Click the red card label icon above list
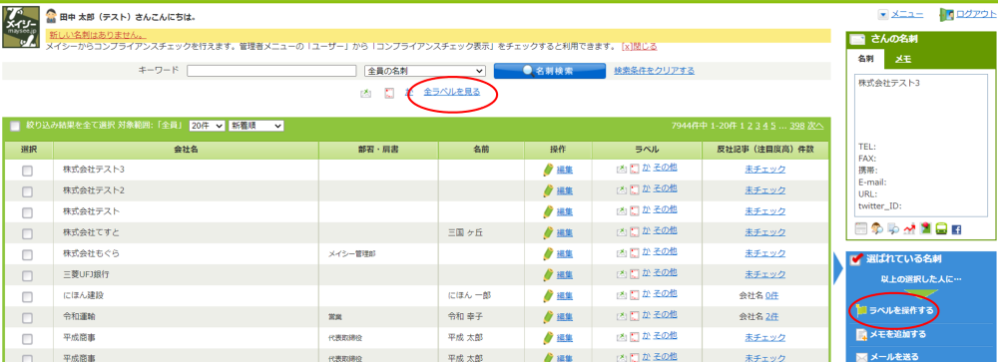 (389, 94)
